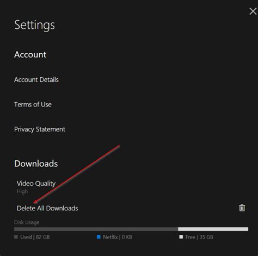Image resolution: width=258 pixels, height=256 pixels.
Task: View the Privacy Statement
Action: 40,129
